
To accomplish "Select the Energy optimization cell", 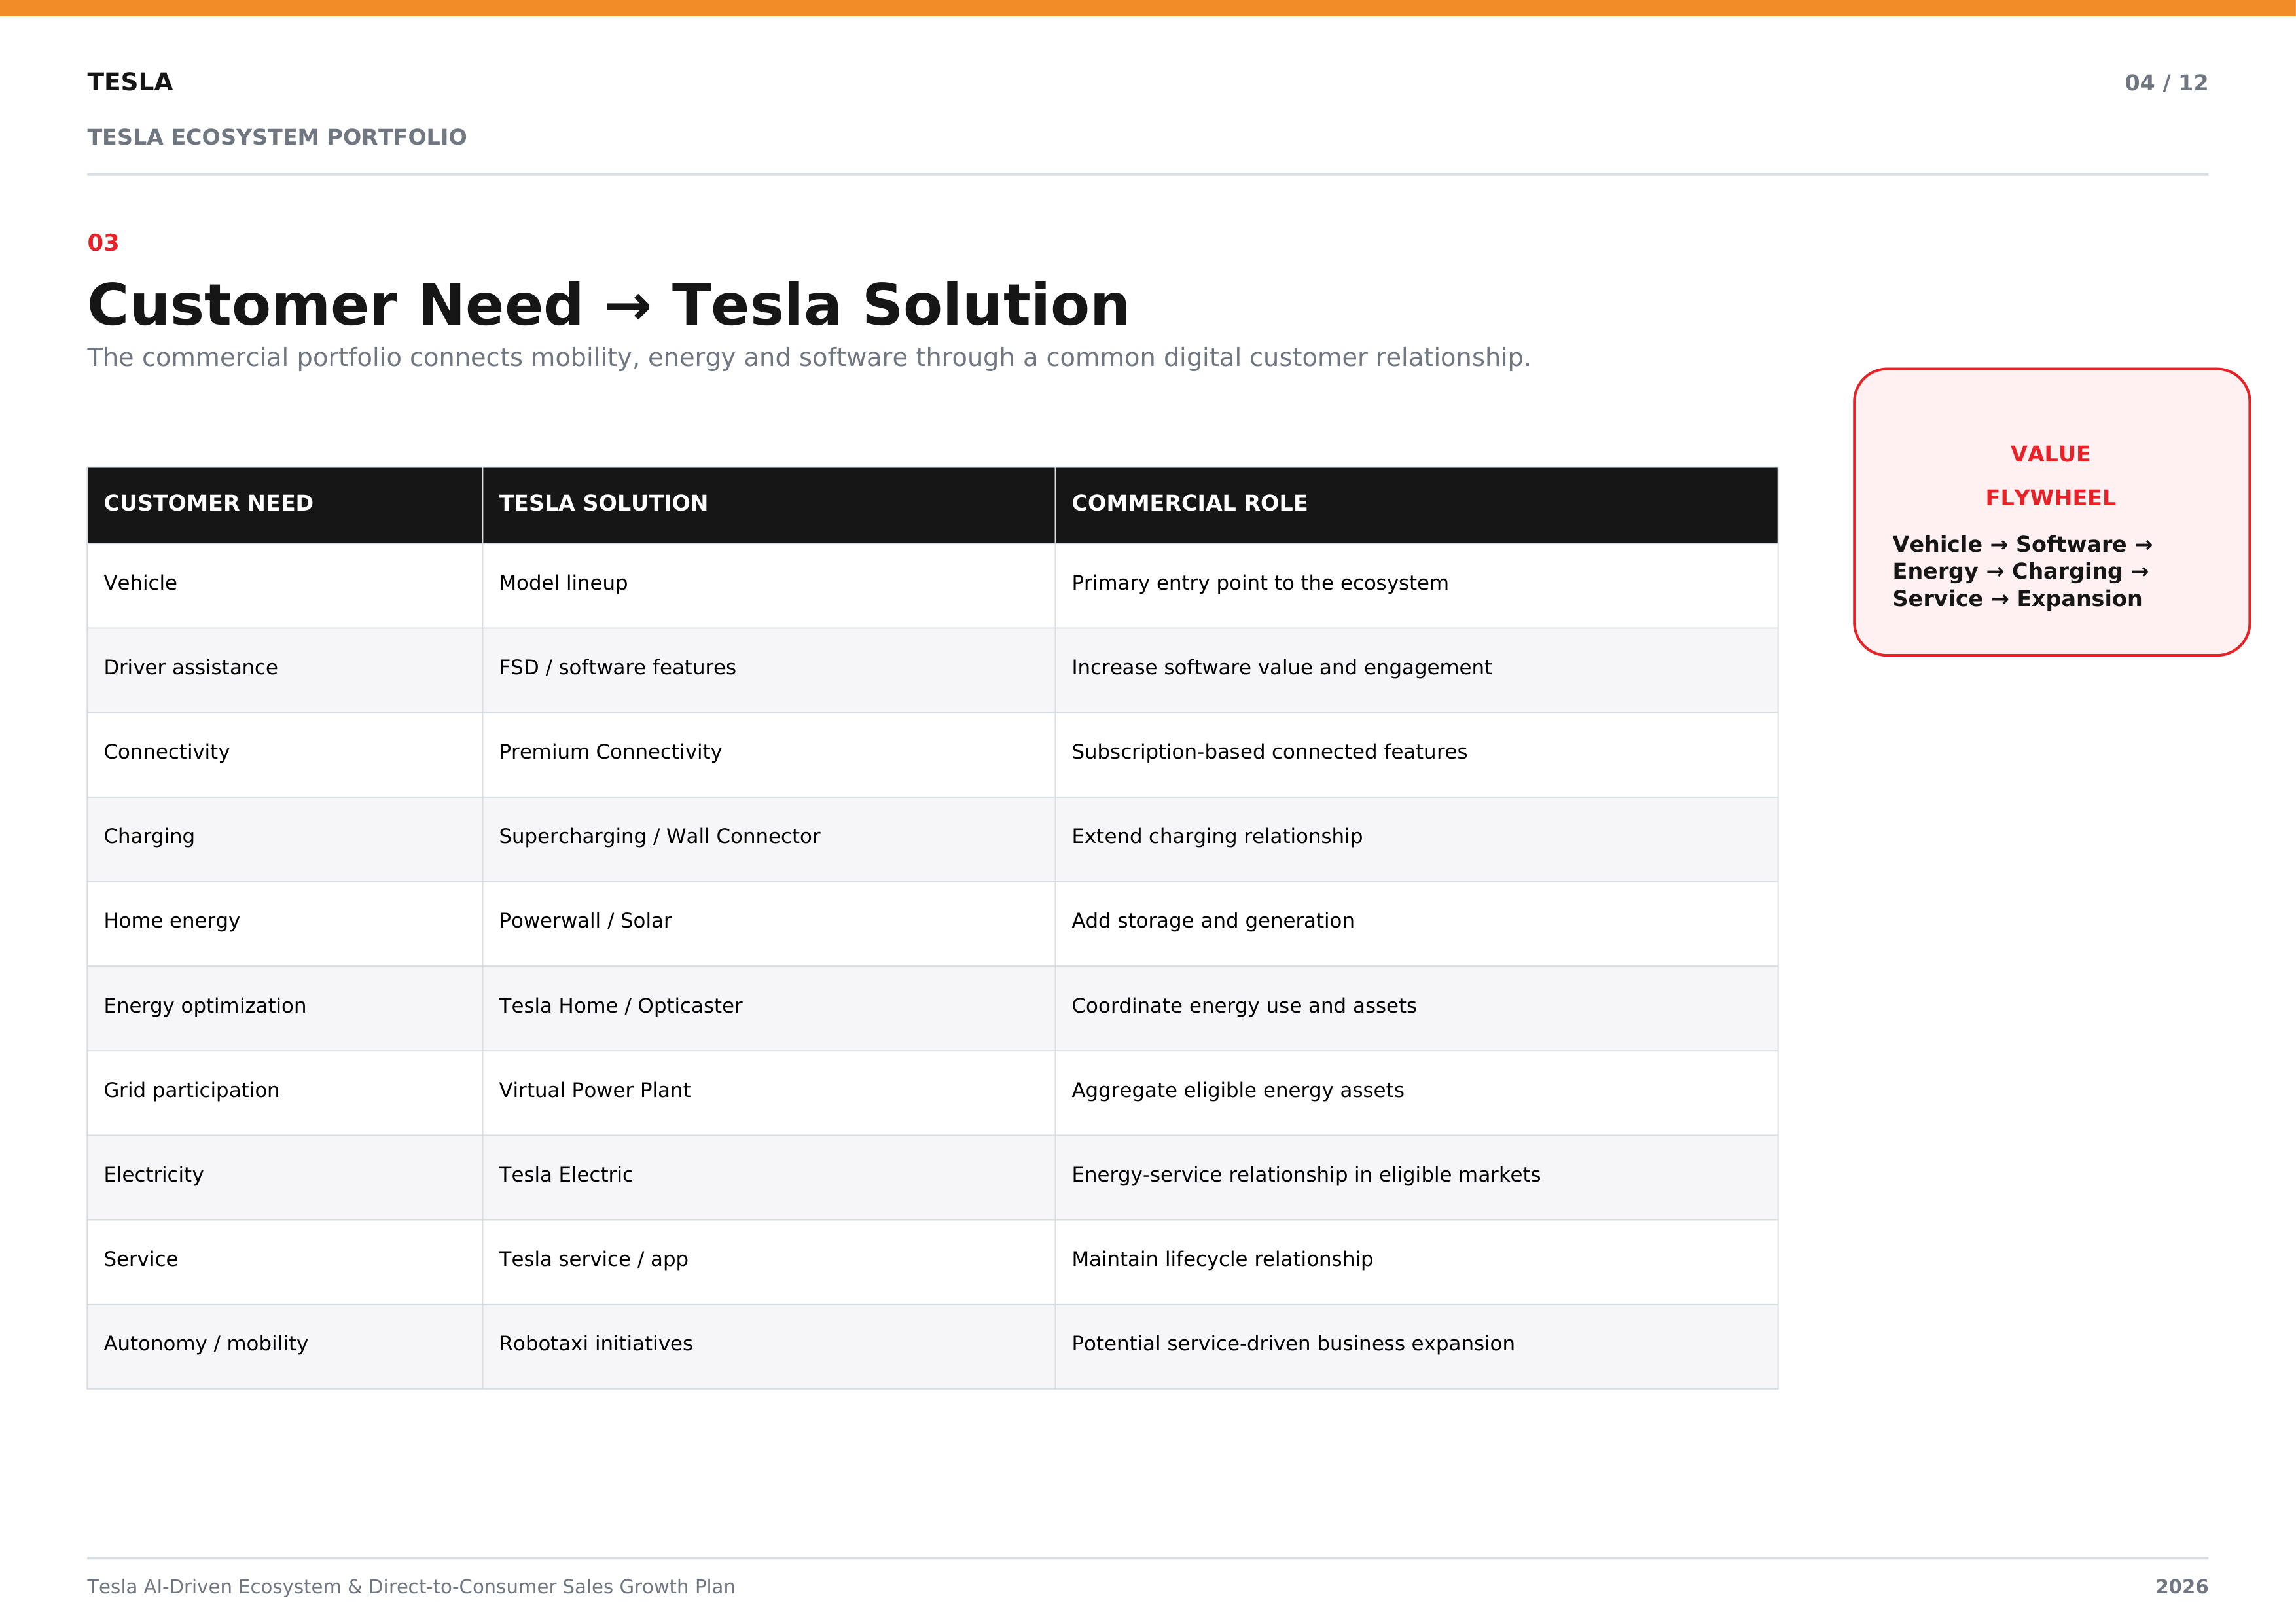I will pos(285,1008).
